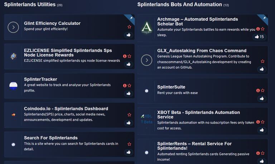
Task: Star the EZLICENSE node license rewards entry
Action: (129, 56)
